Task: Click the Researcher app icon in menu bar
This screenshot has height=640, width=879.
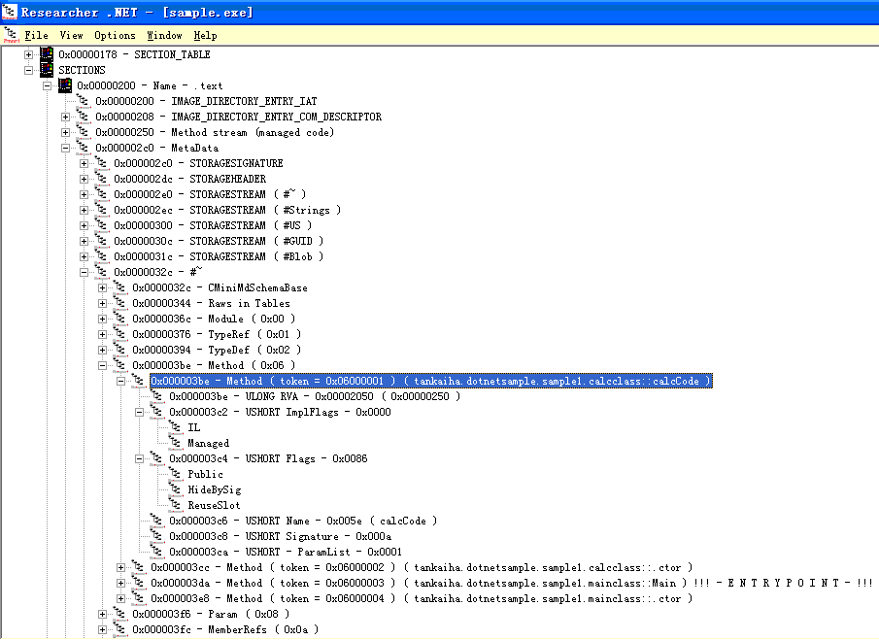Action: [x=11, y=35]
